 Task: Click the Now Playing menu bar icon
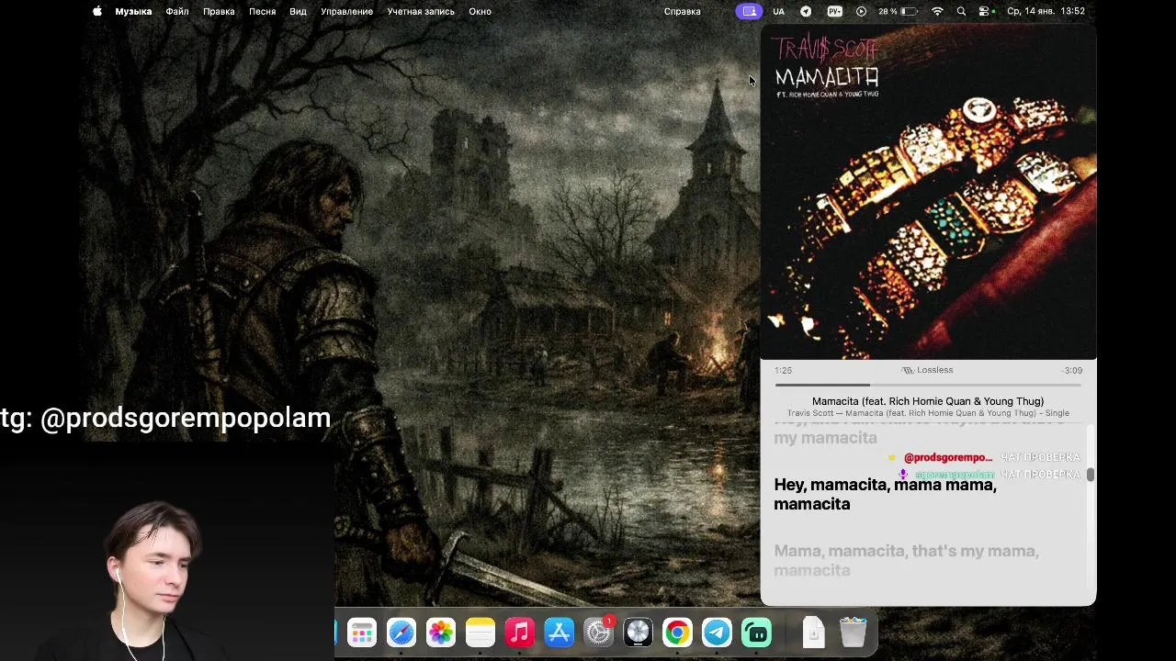point(861,11)
